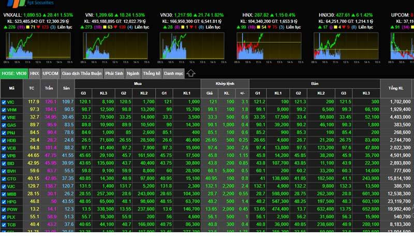Image resolution: width=414 pixels, height=240 pixels.
Task: Click the VNXALL index value 1,890.53
Action: [x=32, y=15]
